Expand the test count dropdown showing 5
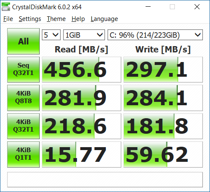 click(x=51, y=35)
